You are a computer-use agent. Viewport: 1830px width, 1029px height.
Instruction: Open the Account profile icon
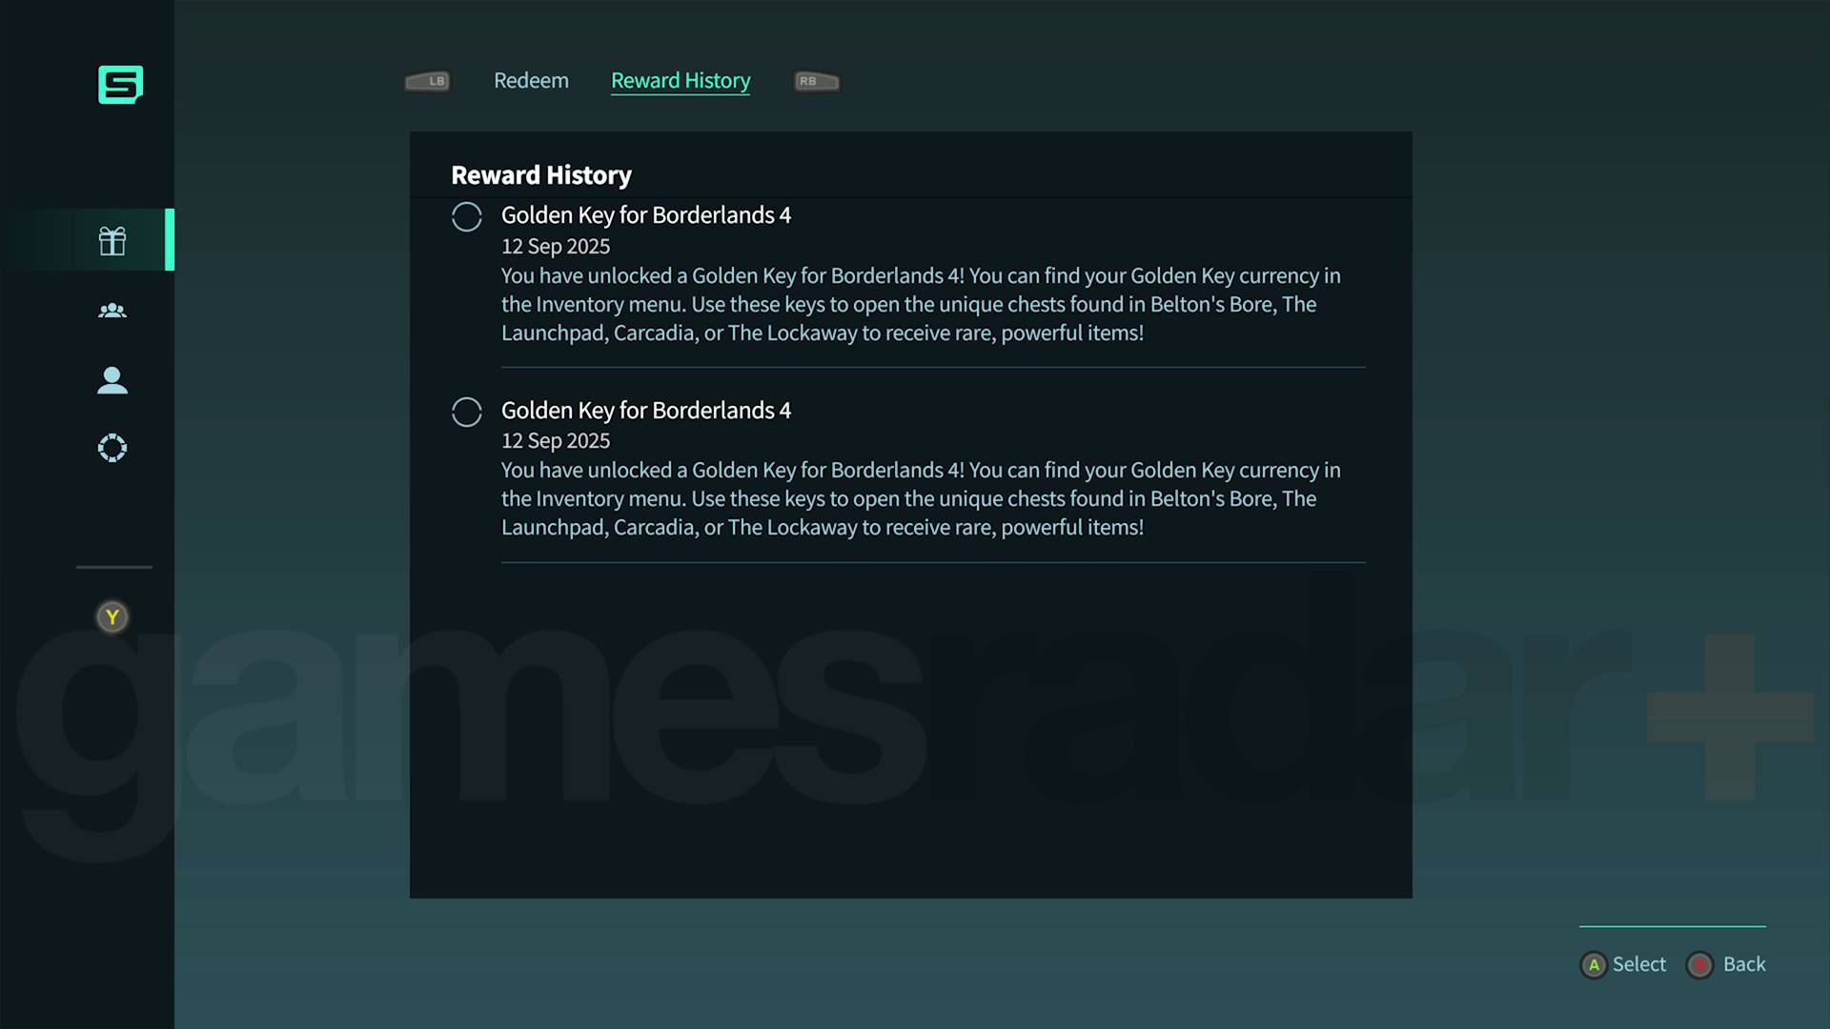point(112,380)
